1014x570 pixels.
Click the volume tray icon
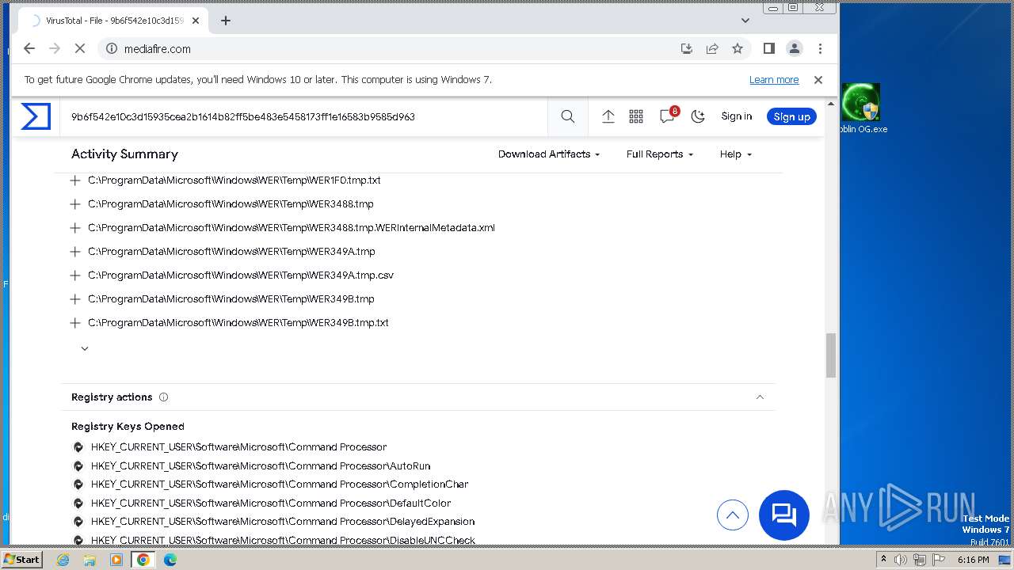[x=901, y=560]
